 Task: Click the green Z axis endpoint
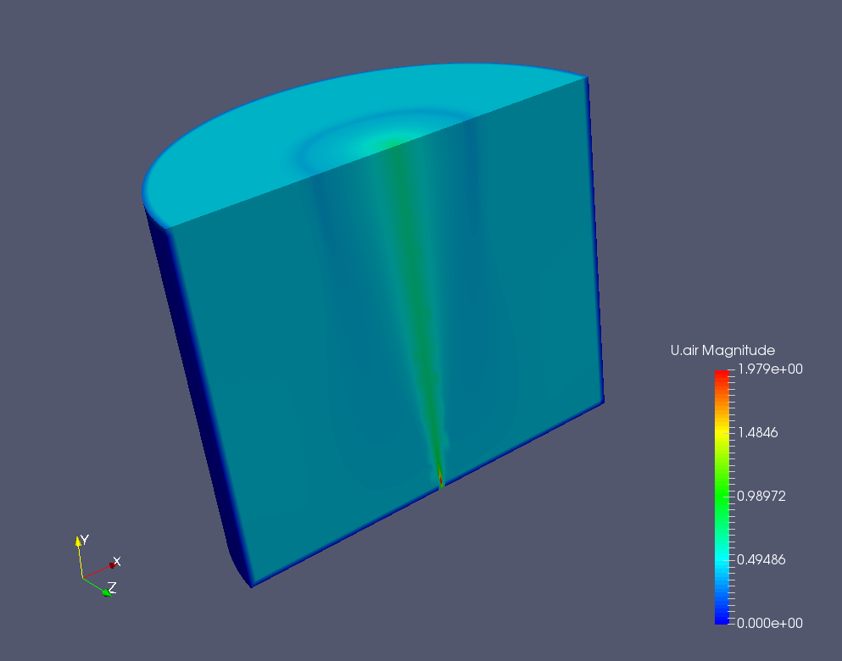click(106, 592)
